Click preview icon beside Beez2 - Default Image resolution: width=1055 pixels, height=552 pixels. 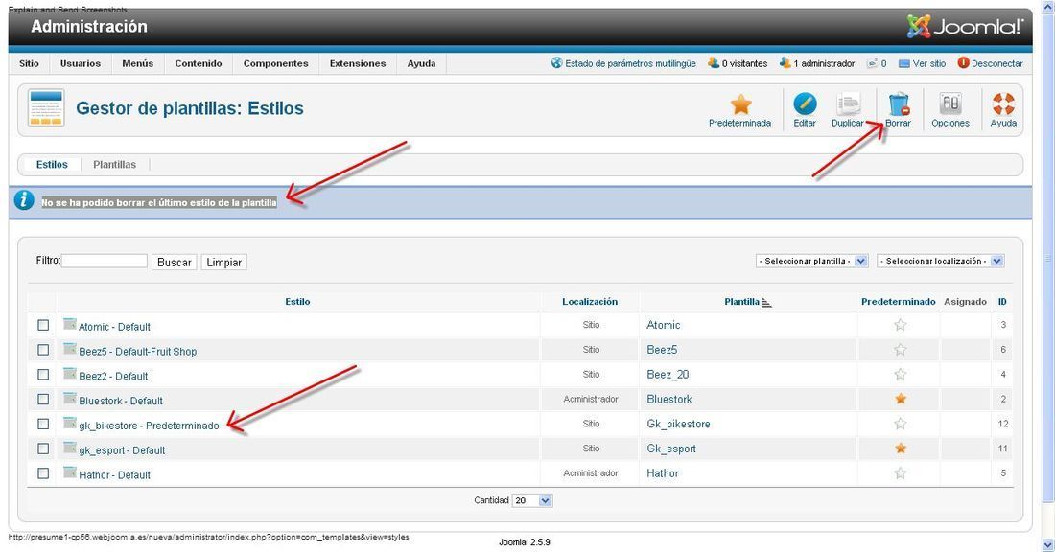pos(69,374)
